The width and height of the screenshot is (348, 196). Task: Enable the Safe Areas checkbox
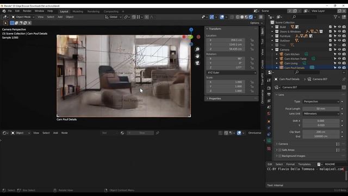pos(280,150)
